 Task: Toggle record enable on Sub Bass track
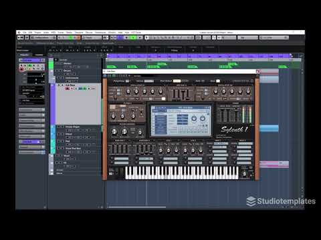pos(67,89)
